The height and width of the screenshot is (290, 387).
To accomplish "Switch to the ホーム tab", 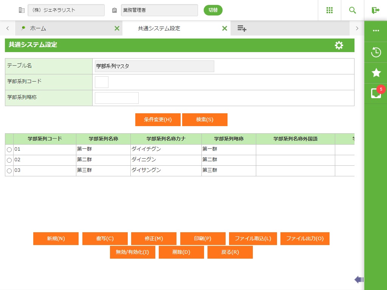I will 38,28.
